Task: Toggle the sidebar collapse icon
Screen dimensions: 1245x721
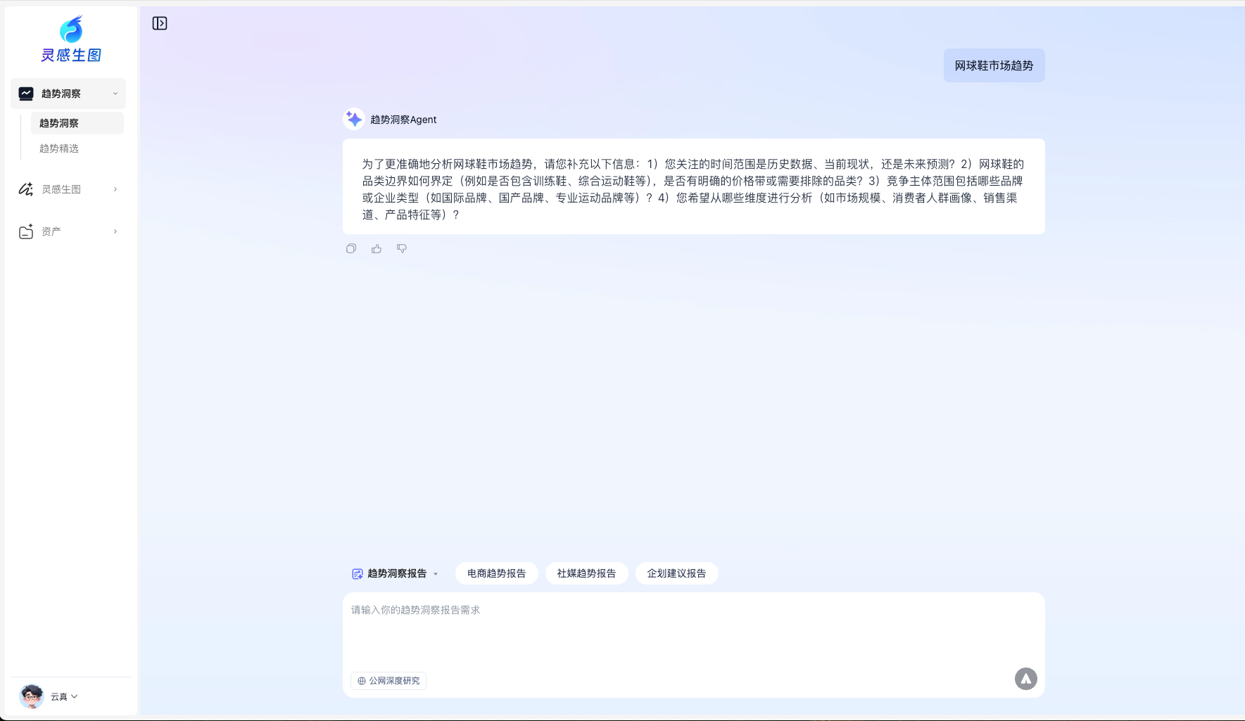Action: 160,23
